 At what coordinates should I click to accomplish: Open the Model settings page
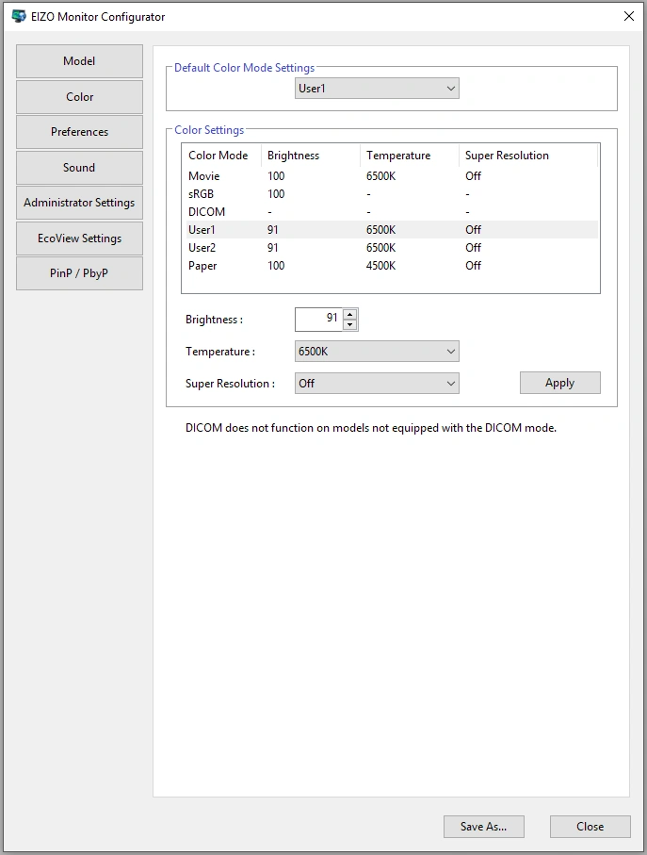click(x=79, y=61)
